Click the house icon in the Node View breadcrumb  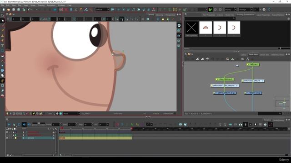coord(189,54)
